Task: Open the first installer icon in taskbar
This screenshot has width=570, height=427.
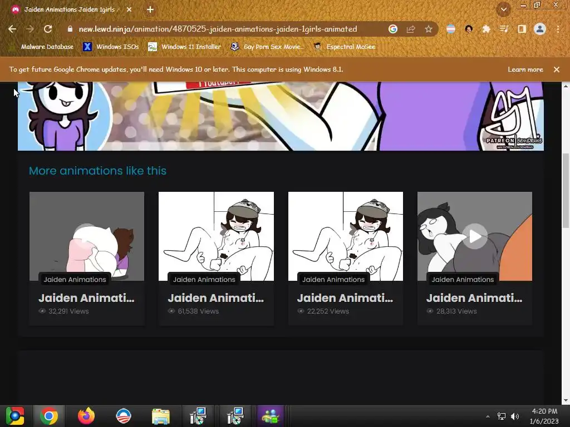Action: point(198,416)
